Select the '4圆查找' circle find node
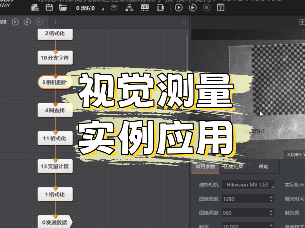 pyautogui.click(x=55, y=110)
